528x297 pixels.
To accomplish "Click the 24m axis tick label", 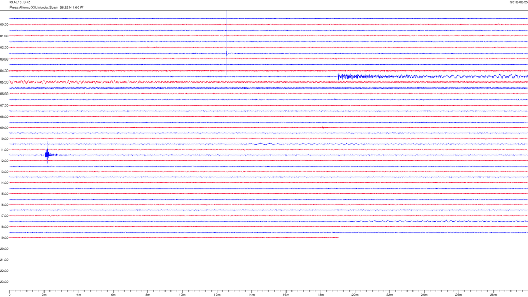I will pos(424,295).
